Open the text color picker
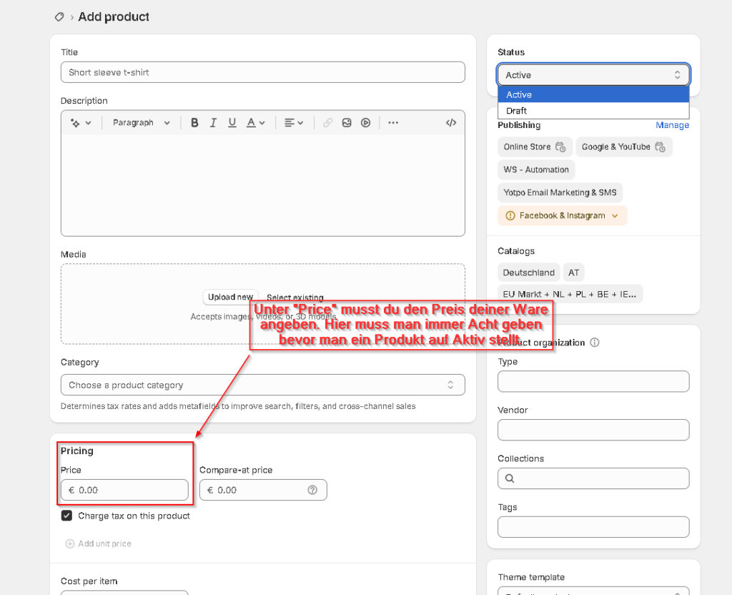732x595 pixels. tap(255, 123)
